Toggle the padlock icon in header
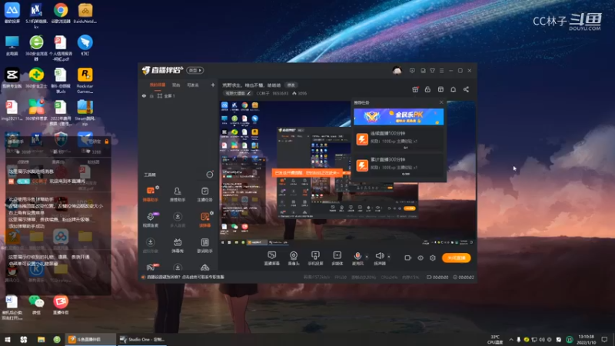Screen dimensions: 615x346 [427, 89]
